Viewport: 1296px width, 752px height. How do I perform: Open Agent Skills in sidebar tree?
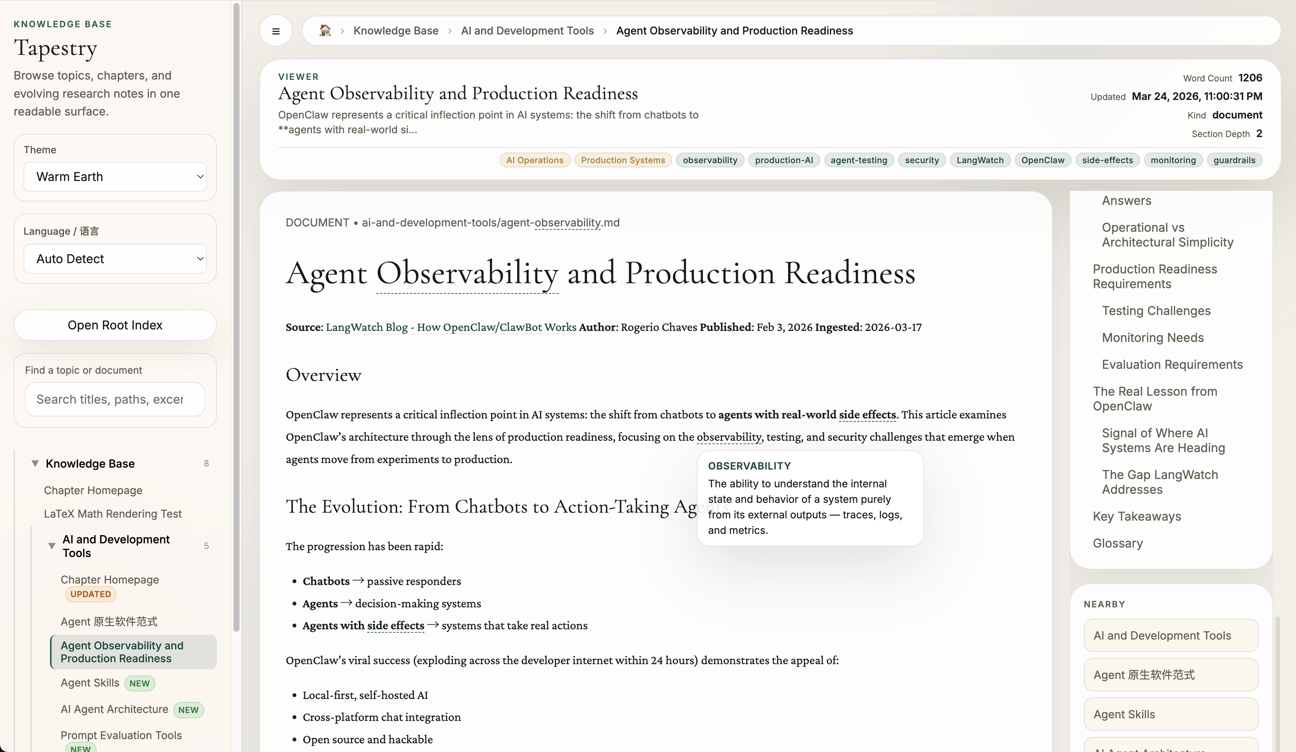click(90, 683)
